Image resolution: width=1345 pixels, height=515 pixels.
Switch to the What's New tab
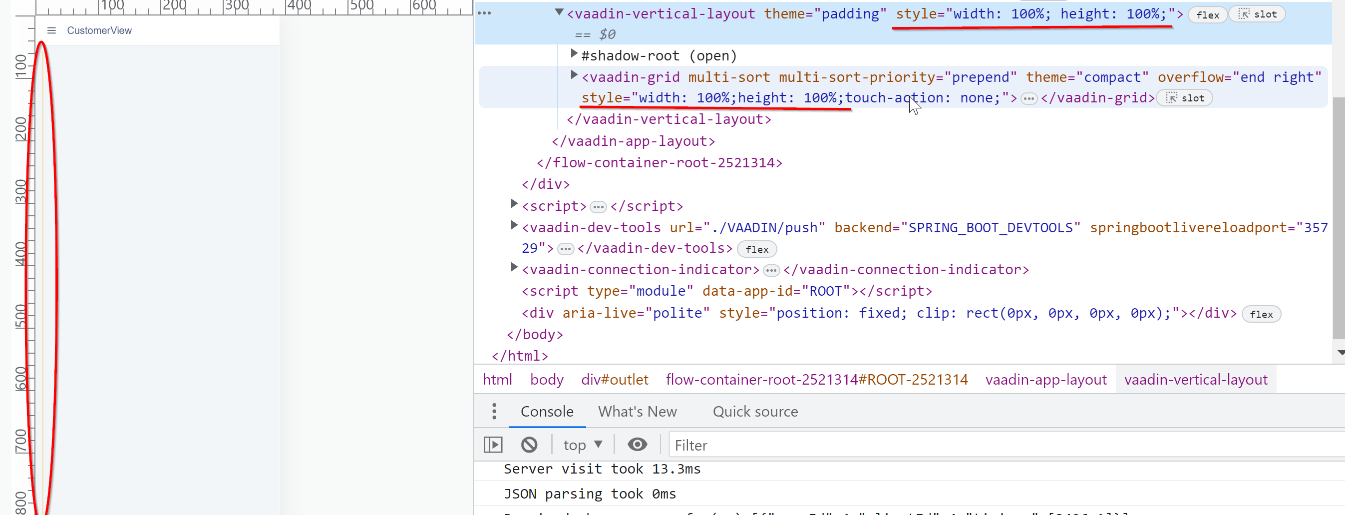pos(637,412)
